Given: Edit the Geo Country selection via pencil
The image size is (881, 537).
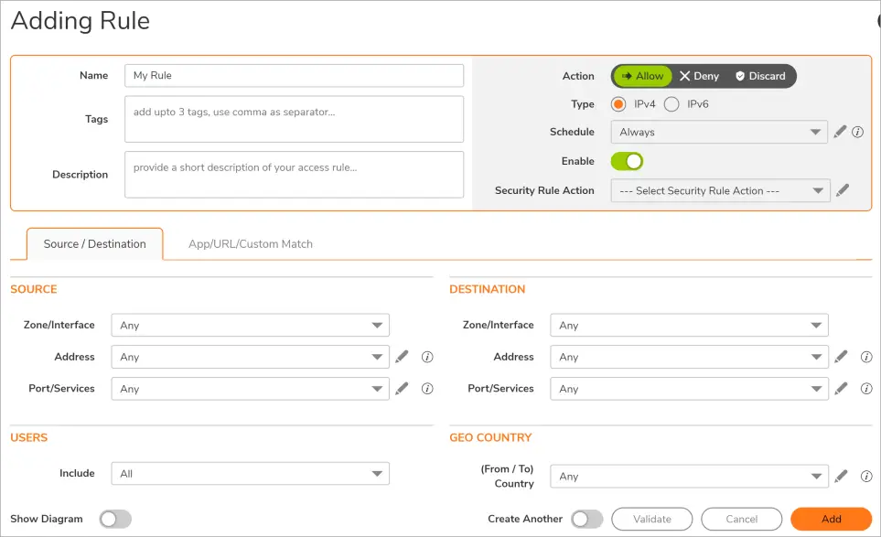Looking at the screenshot, I should tap(841, 476).
